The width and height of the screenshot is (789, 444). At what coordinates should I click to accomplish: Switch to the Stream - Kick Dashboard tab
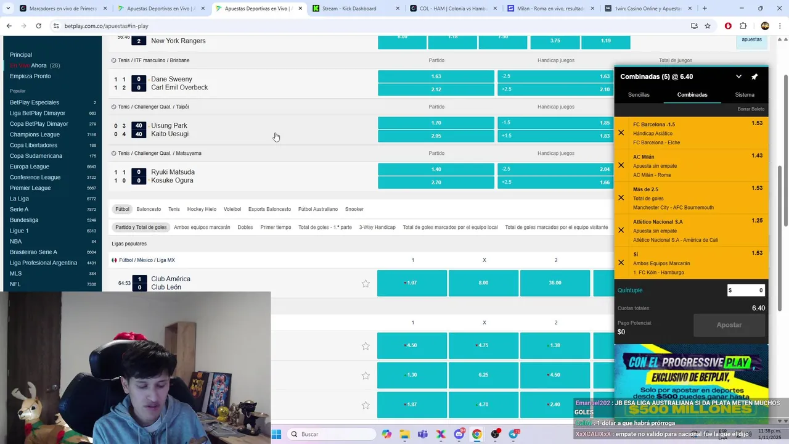pyautogui.click(x=349, y=9)
